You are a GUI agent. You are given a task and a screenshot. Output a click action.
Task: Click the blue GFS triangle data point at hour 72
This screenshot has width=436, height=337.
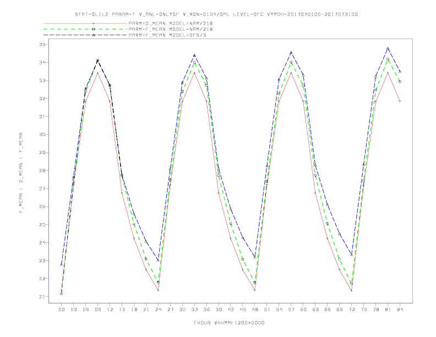coord(351,255)
